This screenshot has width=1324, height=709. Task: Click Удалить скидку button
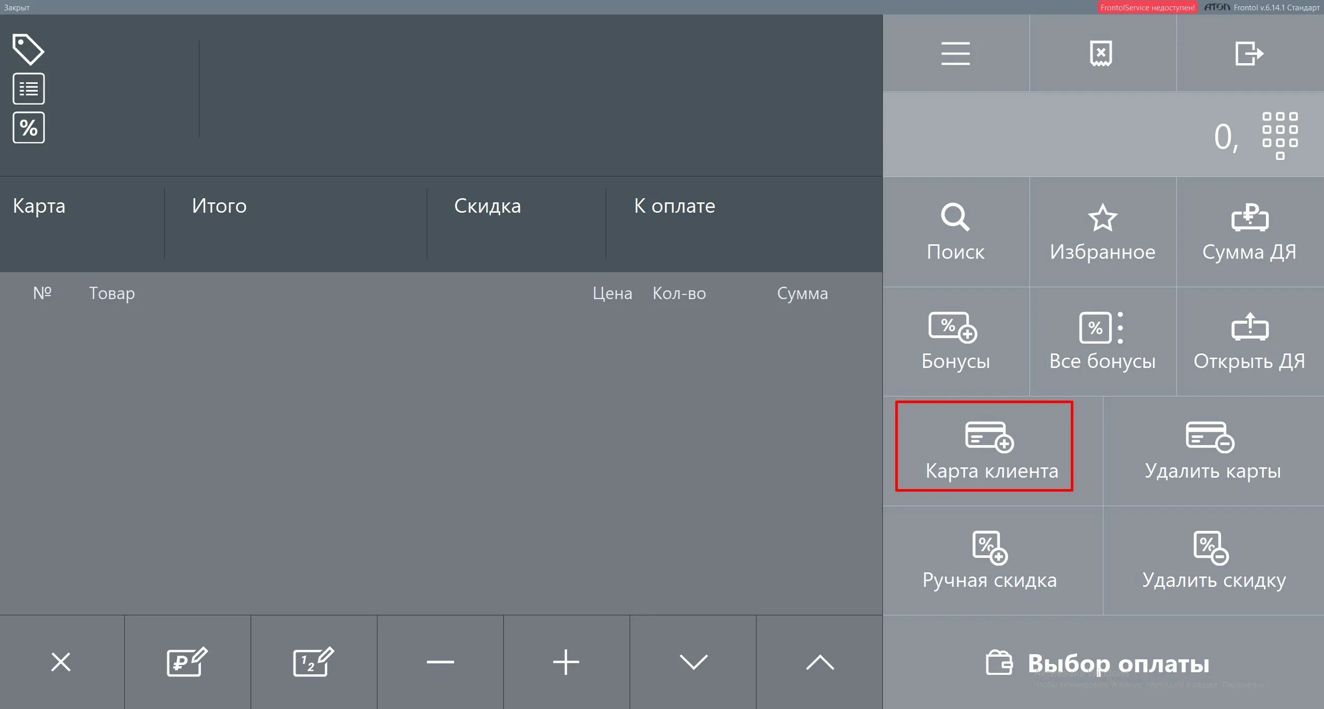pos(1213,560)
